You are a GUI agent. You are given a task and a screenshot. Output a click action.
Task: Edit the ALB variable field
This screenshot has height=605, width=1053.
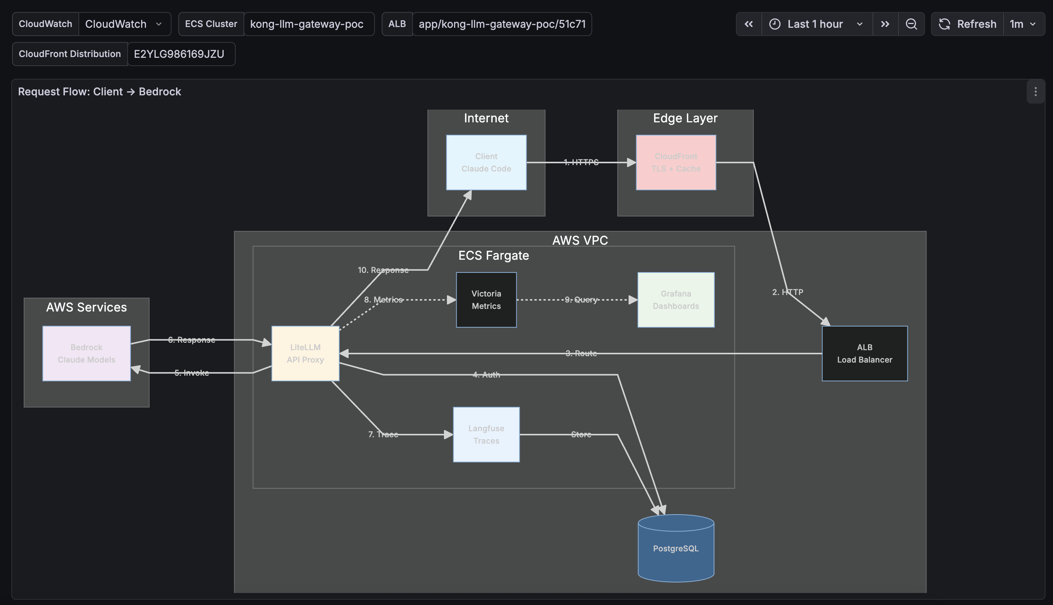click(502, 24)
